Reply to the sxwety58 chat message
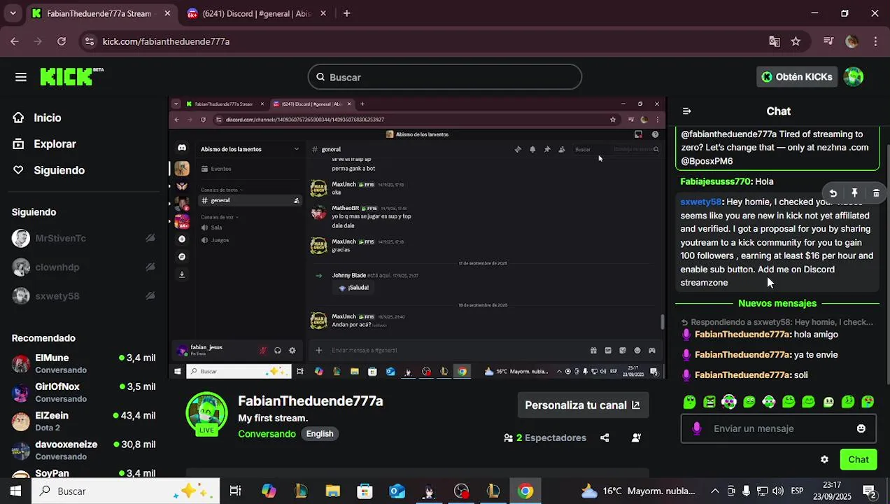The image size is (890, 504). (833, 193)
